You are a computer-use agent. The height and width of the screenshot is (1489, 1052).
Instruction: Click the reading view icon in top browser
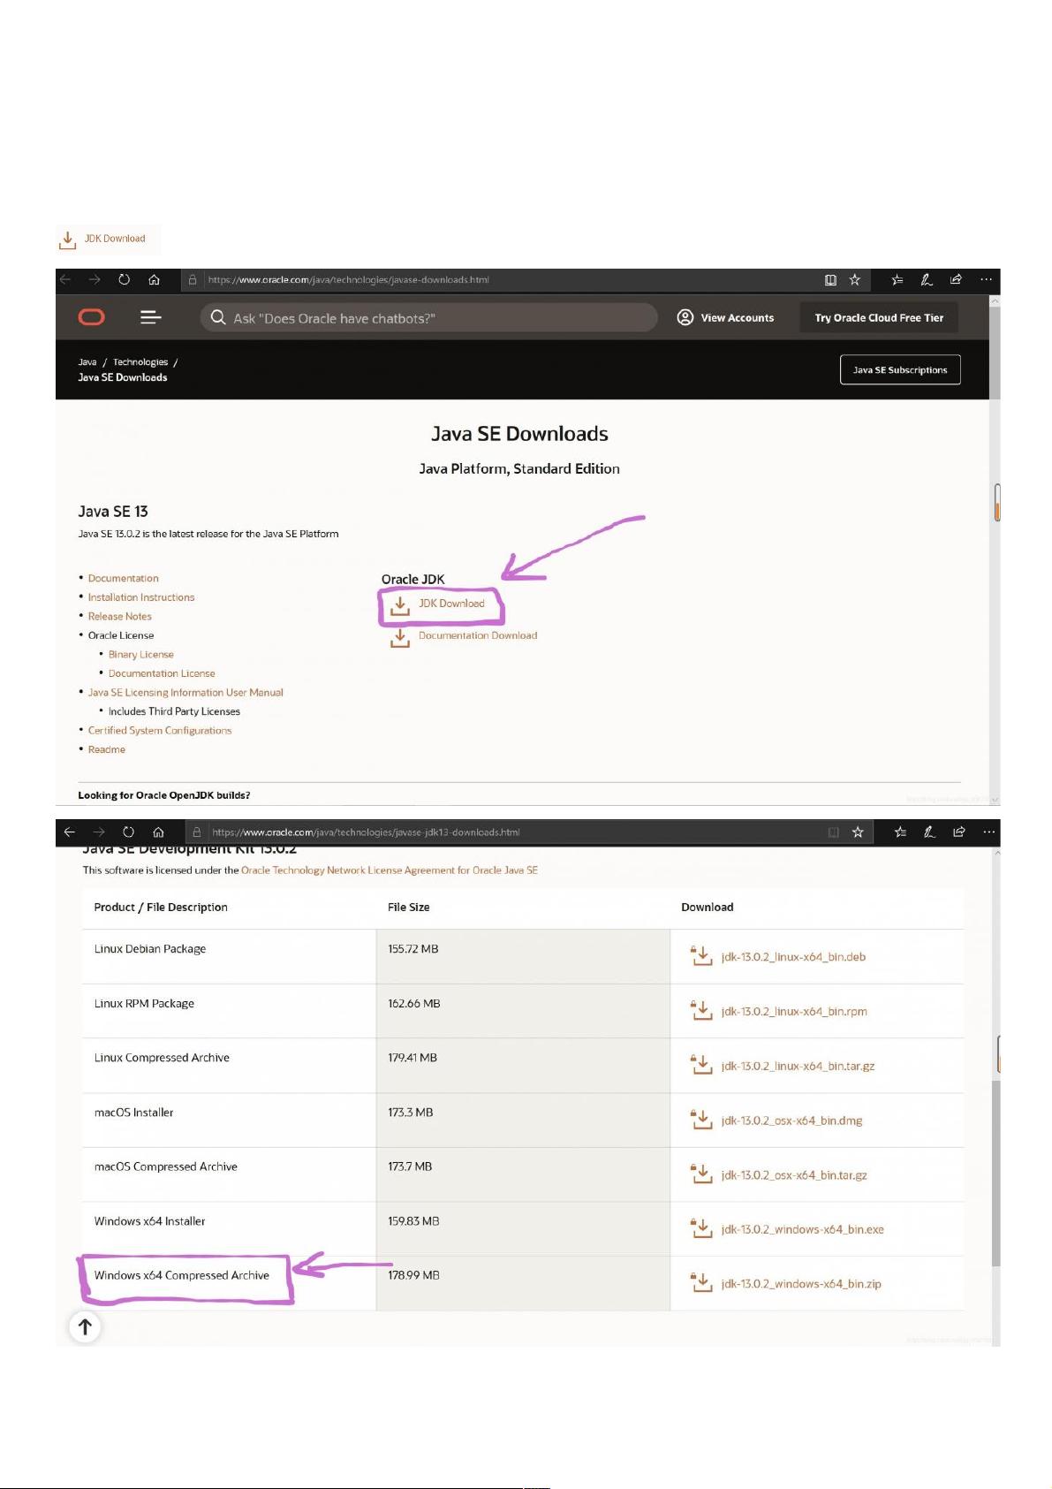(830, 280)
